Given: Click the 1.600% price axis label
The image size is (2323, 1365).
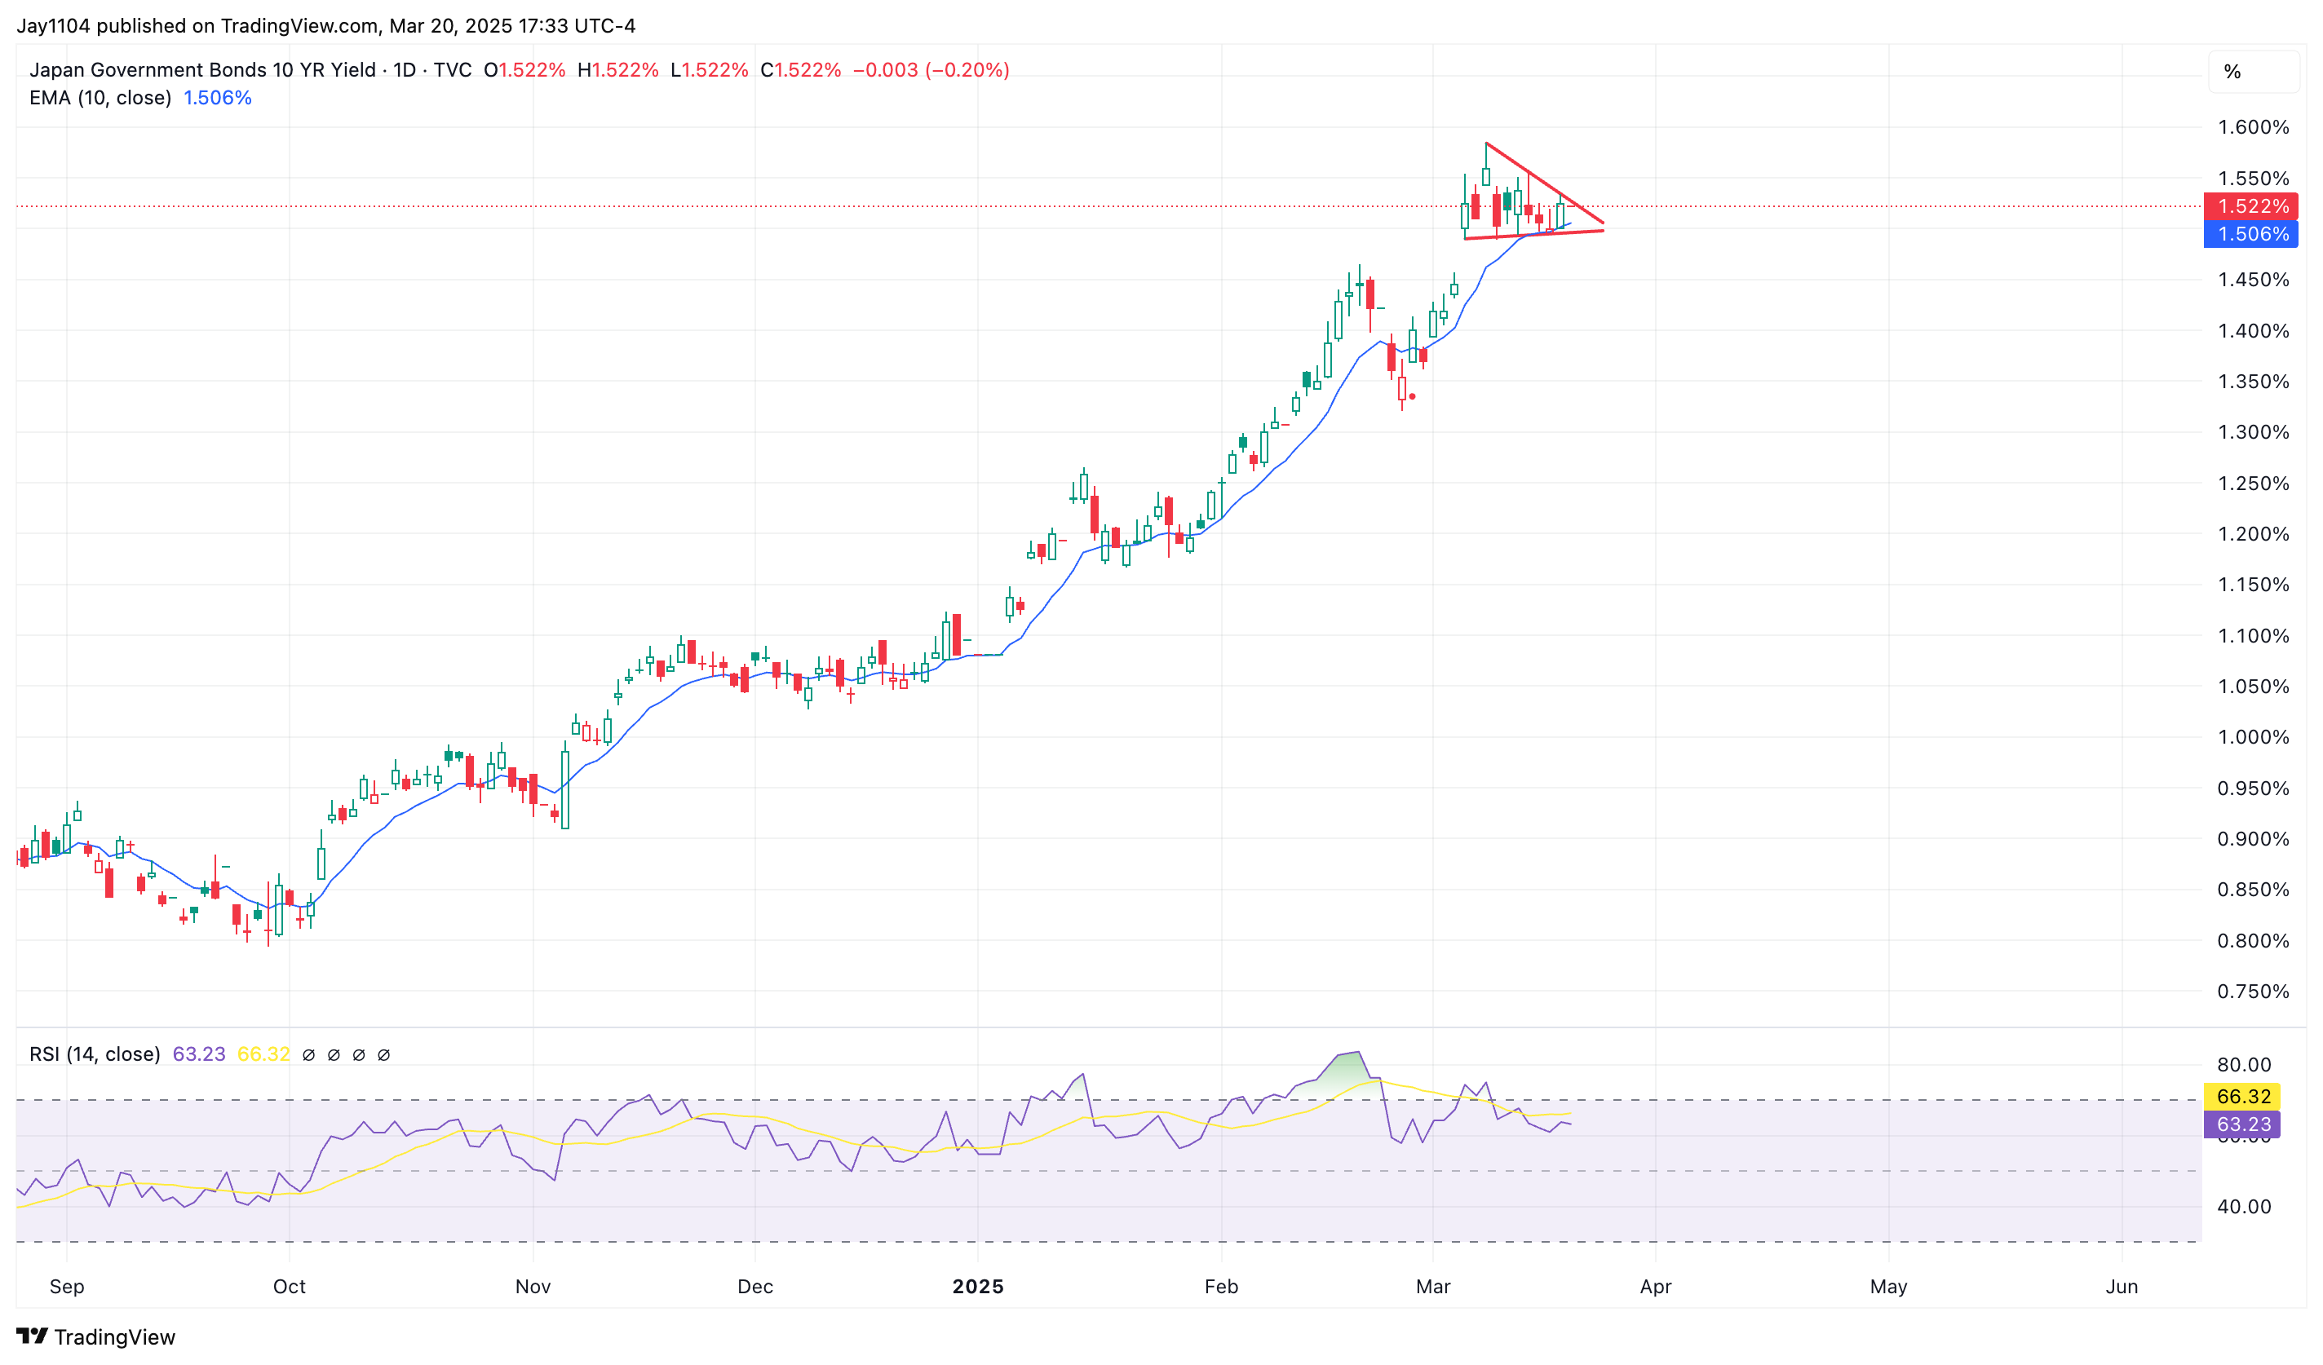Looking at the screenshot, I should point(2253,127).
